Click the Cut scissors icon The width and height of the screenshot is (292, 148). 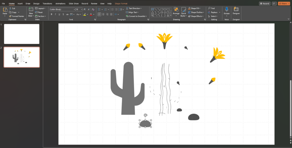tap(10, 9)
